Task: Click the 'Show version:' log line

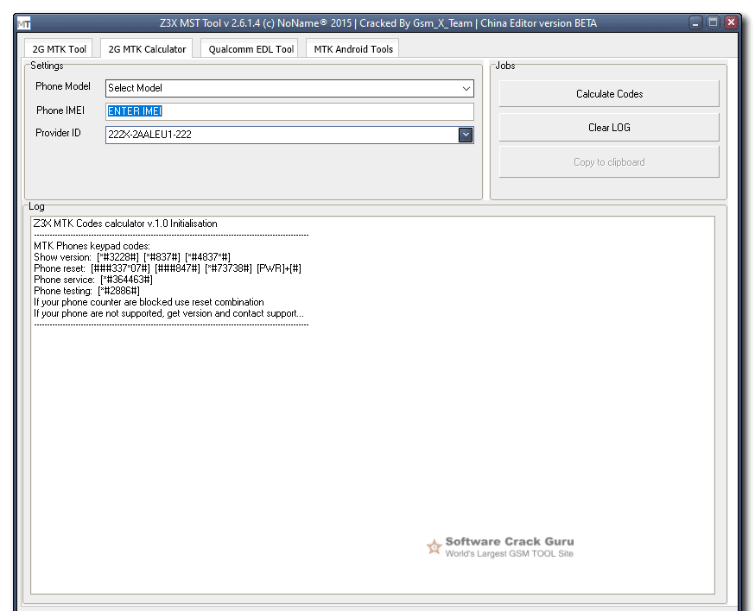Action: point(132,257)
